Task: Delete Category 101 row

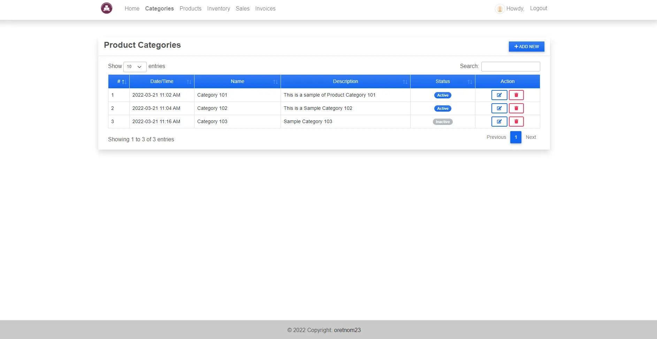Action: (516, 95)
